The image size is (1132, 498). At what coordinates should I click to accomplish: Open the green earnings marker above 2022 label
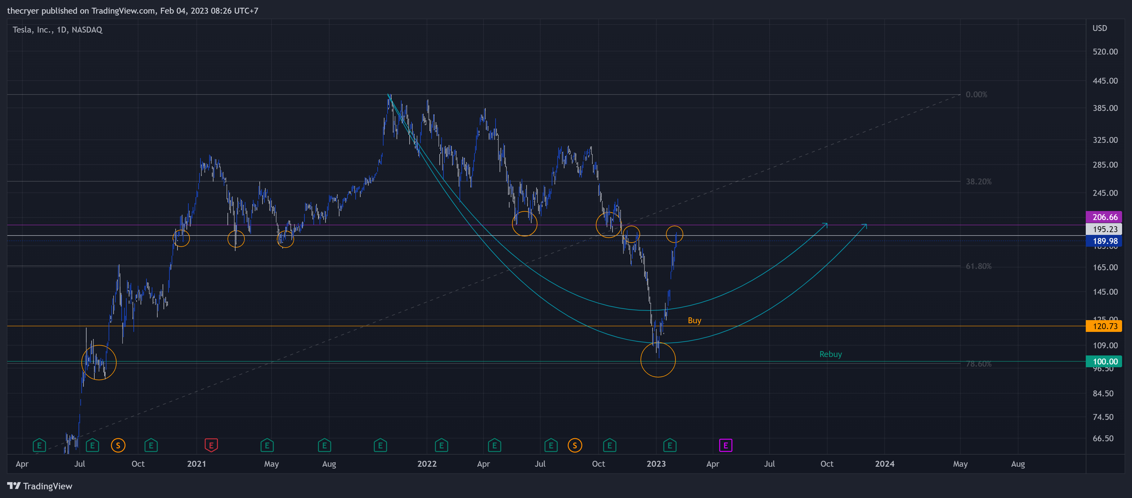tap(441, 445)
